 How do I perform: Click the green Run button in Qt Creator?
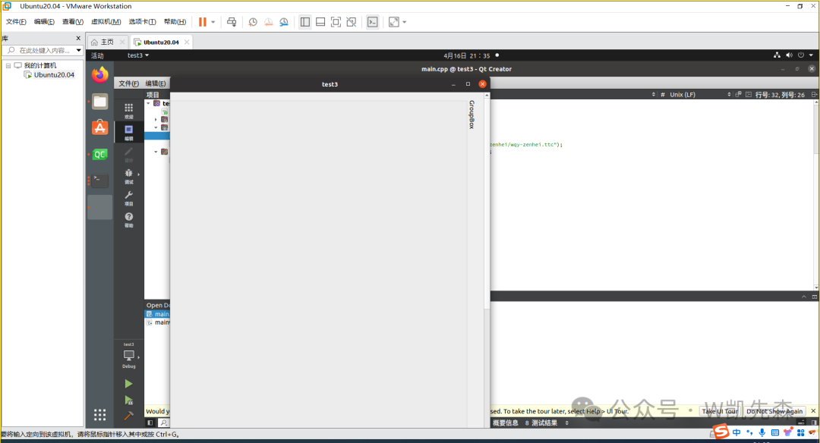pyautogui.click(x=128, y=384)
